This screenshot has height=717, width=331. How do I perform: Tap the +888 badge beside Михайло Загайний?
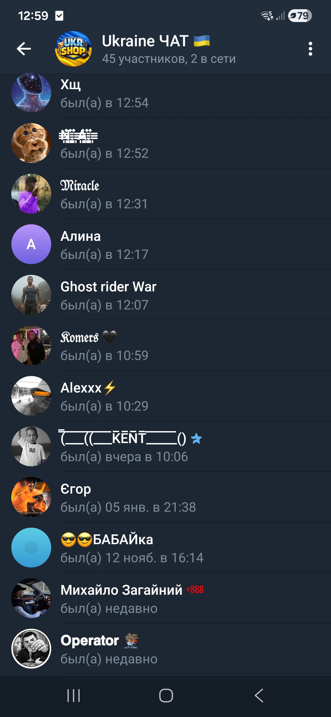pos(195,590)
